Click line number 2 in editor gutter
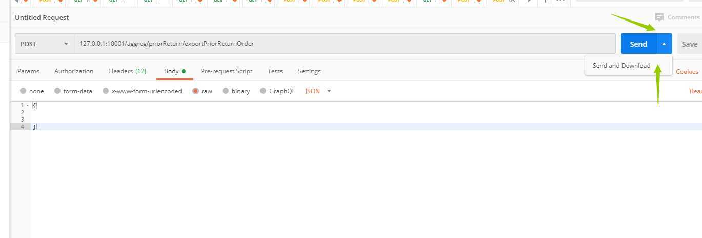Image resolution: width=702 pixels, height=238 pixels. [x=22, y=112]
